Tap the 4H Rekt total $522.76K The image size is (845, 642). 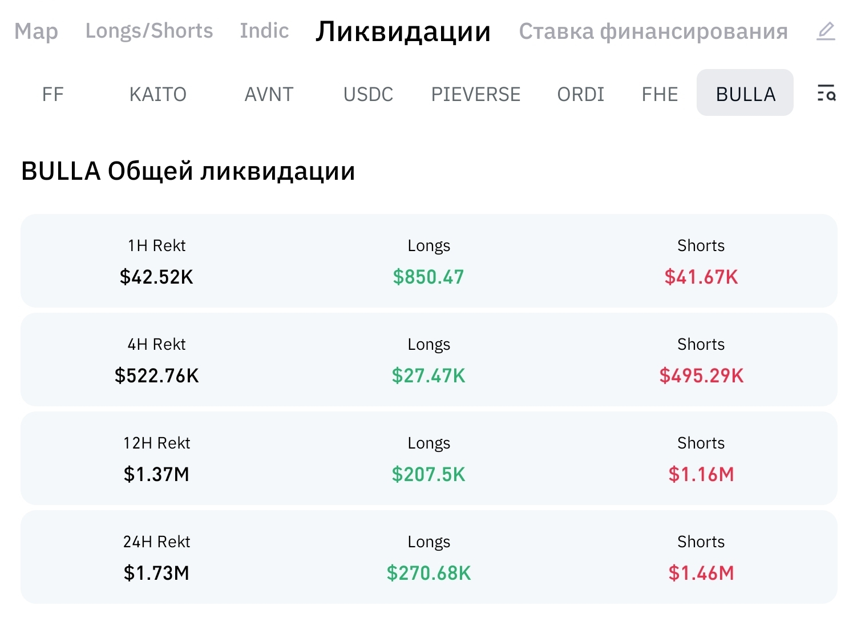[x=157, y=375]
